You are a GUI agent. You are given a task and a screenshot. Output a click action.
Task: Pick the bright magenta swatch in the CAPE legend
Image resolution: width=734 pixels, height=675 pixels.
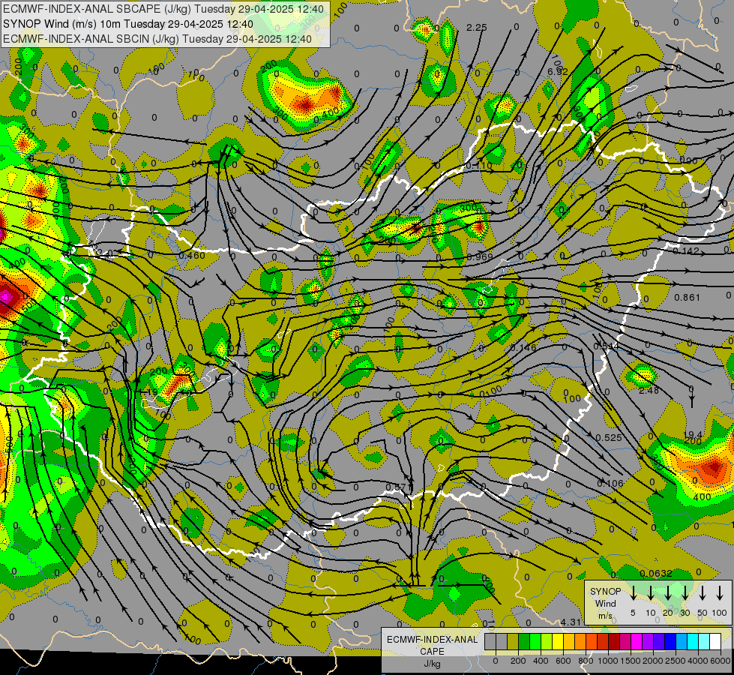(x=637, y=641)
